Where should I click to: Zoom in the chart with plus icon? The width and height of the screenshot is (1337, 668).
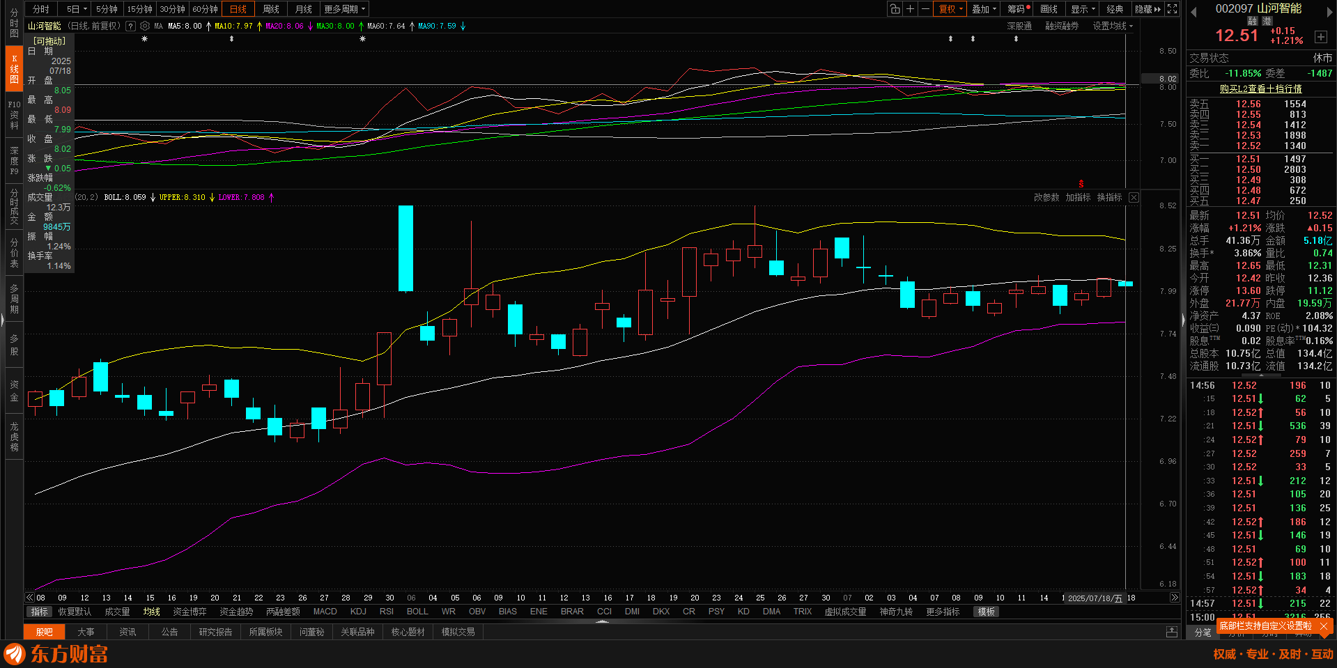[x=910, y=9]
